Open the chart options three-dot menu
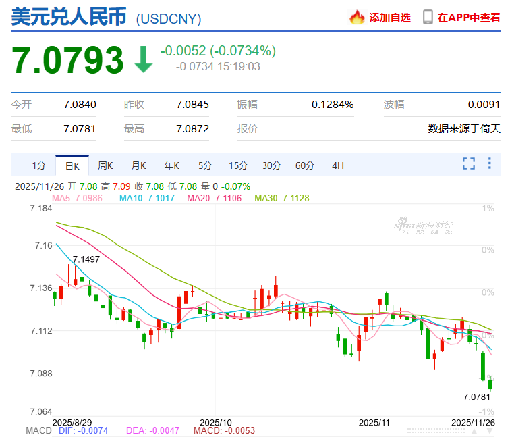The image size is (510, 437). click(490, 163)
